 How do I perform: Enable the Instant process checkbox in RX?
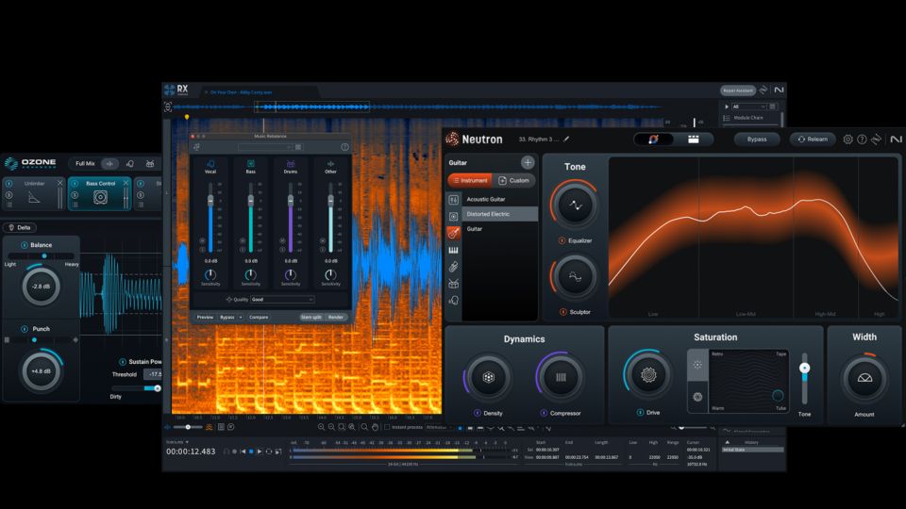387,427
